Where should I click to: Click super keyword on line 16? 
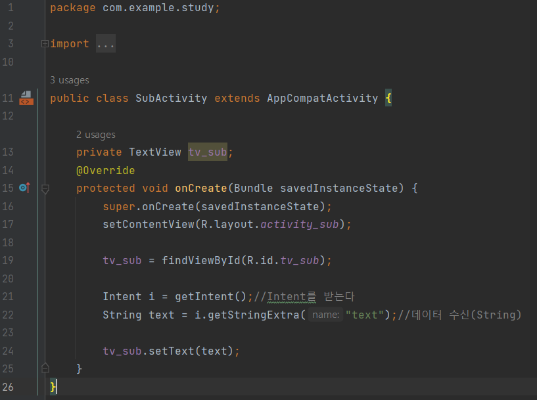coord(119,207)
